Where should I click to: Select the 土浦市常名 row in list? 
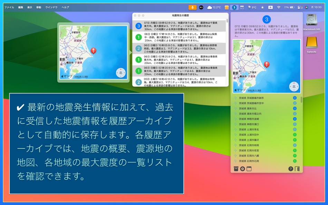(266, 129)
